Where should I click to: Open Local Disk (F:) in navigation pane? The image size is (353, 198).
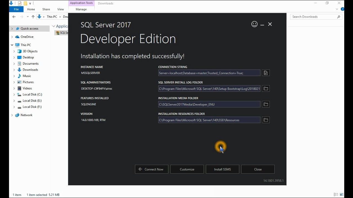32,107
